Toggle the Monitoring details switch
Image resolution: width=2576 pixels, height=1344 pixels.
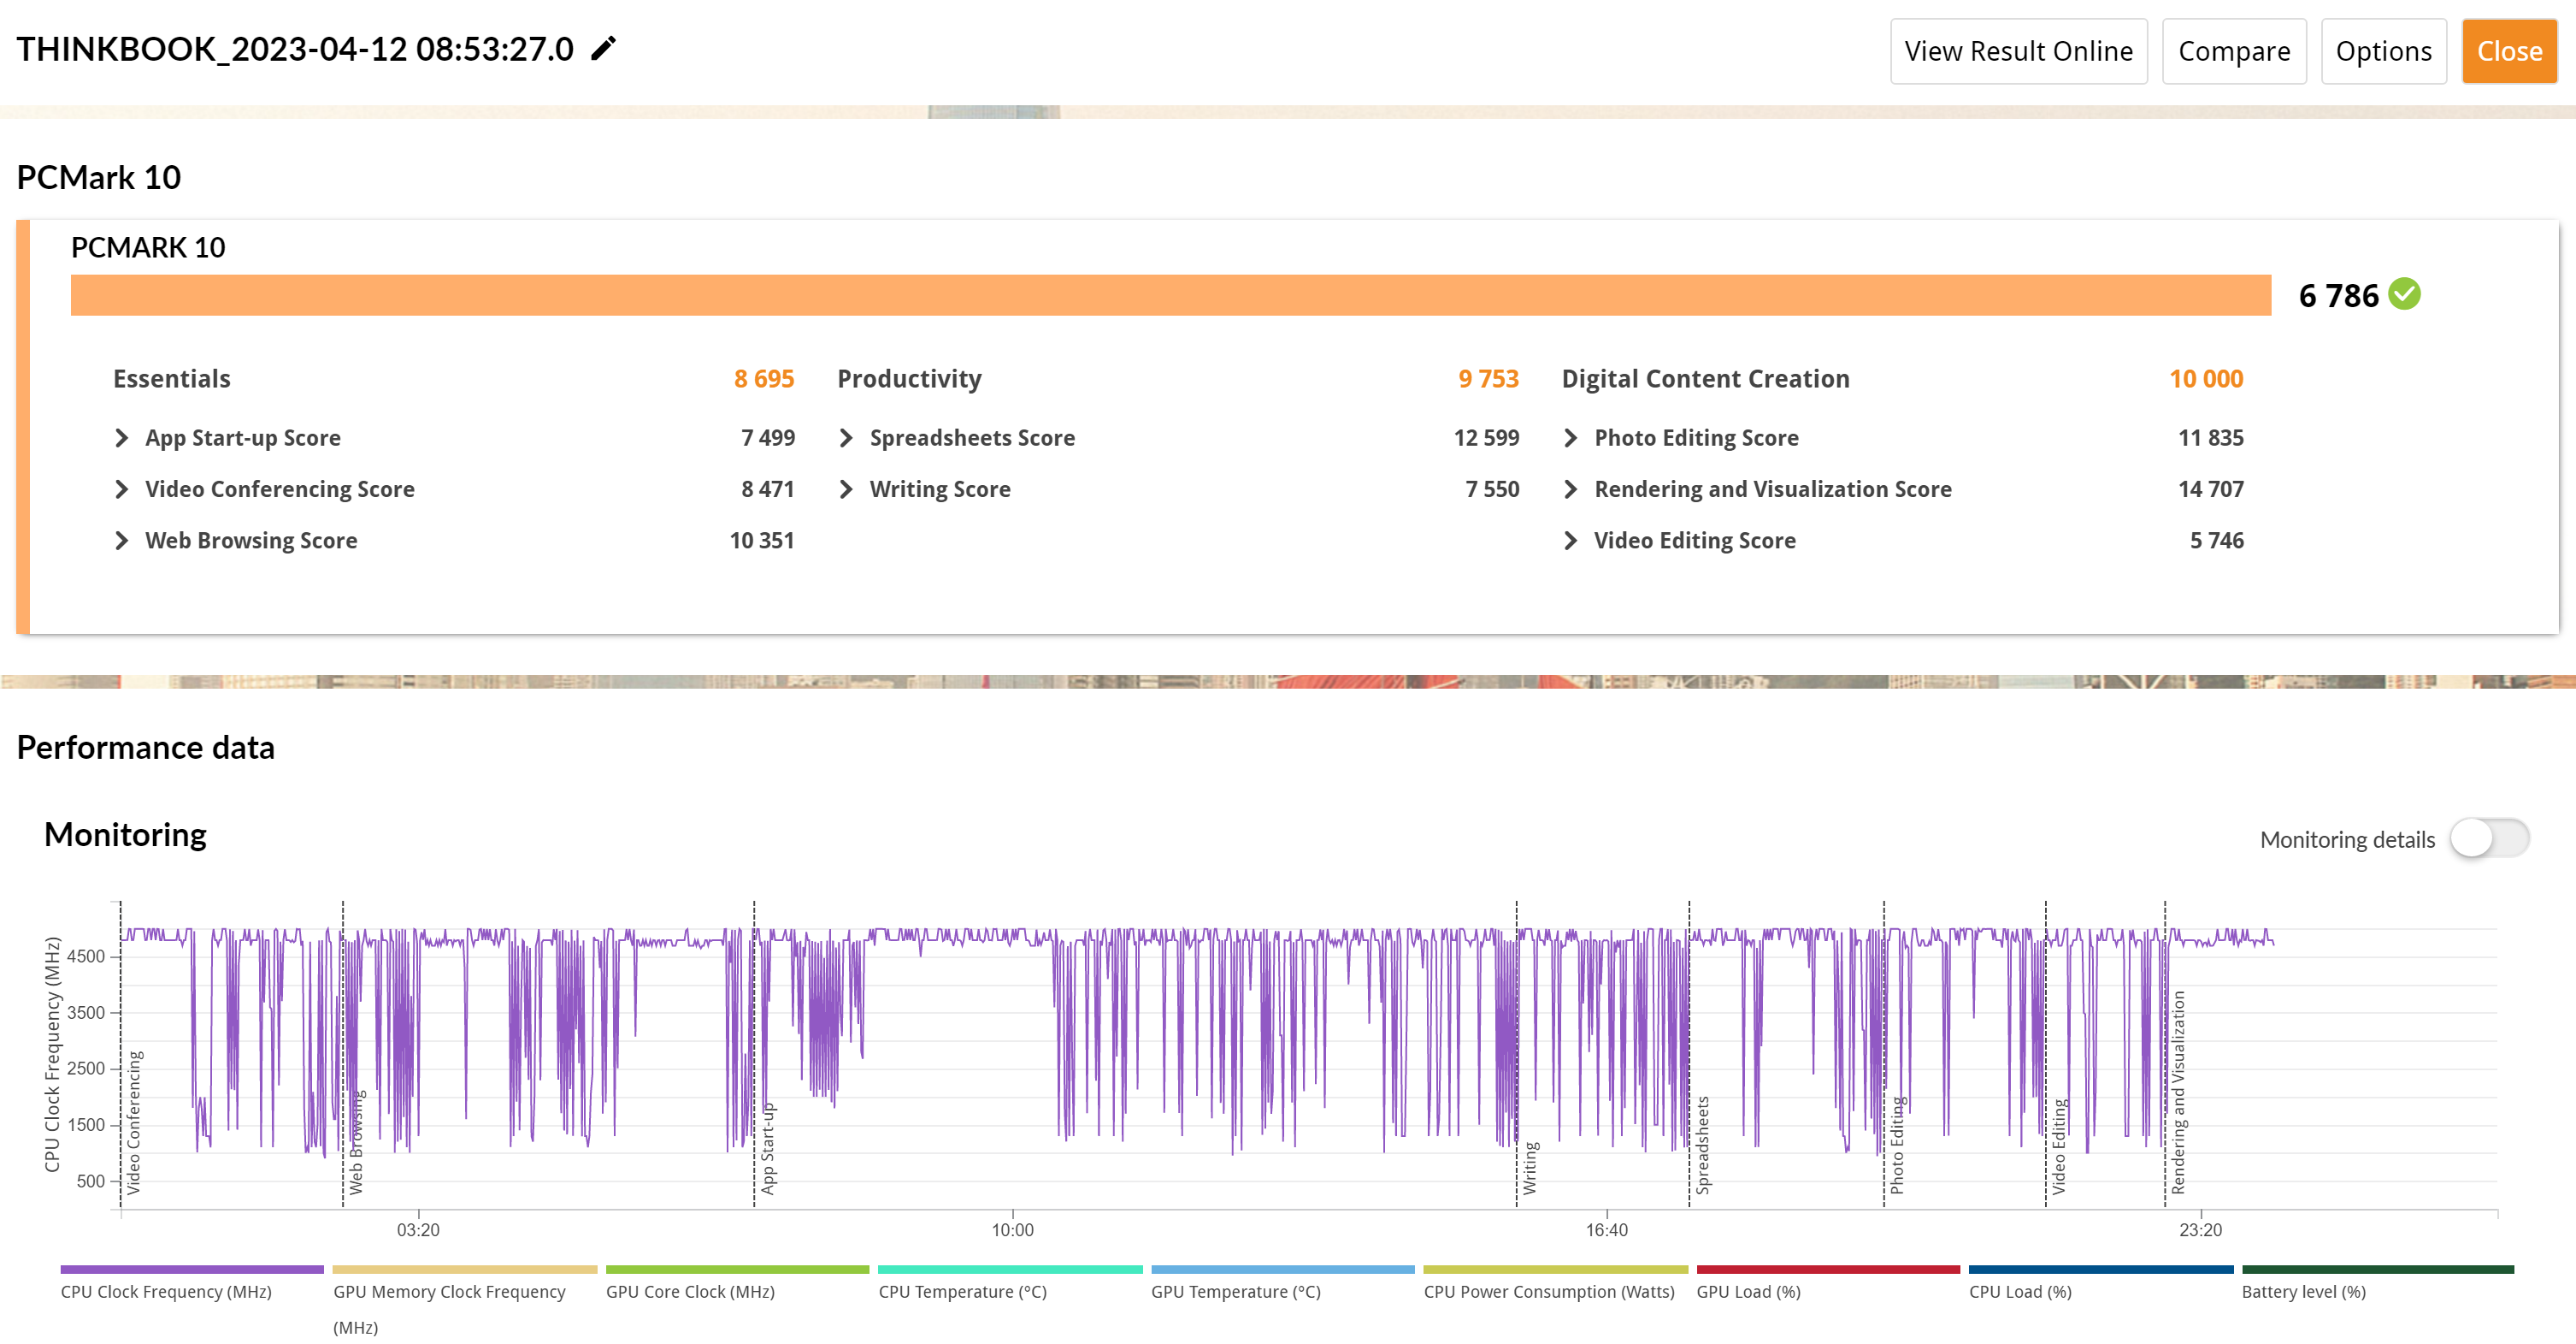(x=2489, y=838)
